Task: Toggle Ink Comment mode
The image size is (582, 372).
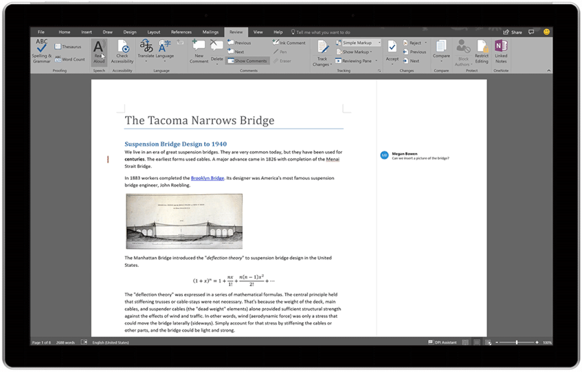Action: click(289, 43)
